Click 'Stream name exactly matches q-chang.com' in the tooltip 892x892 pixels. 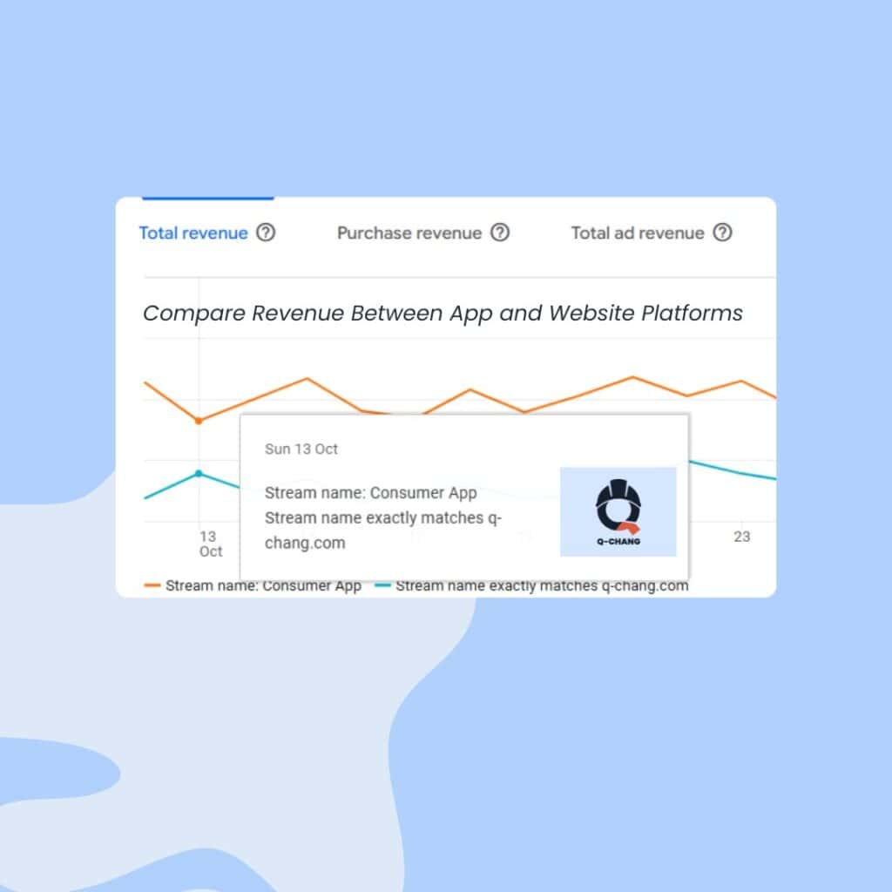click(383, 530)
